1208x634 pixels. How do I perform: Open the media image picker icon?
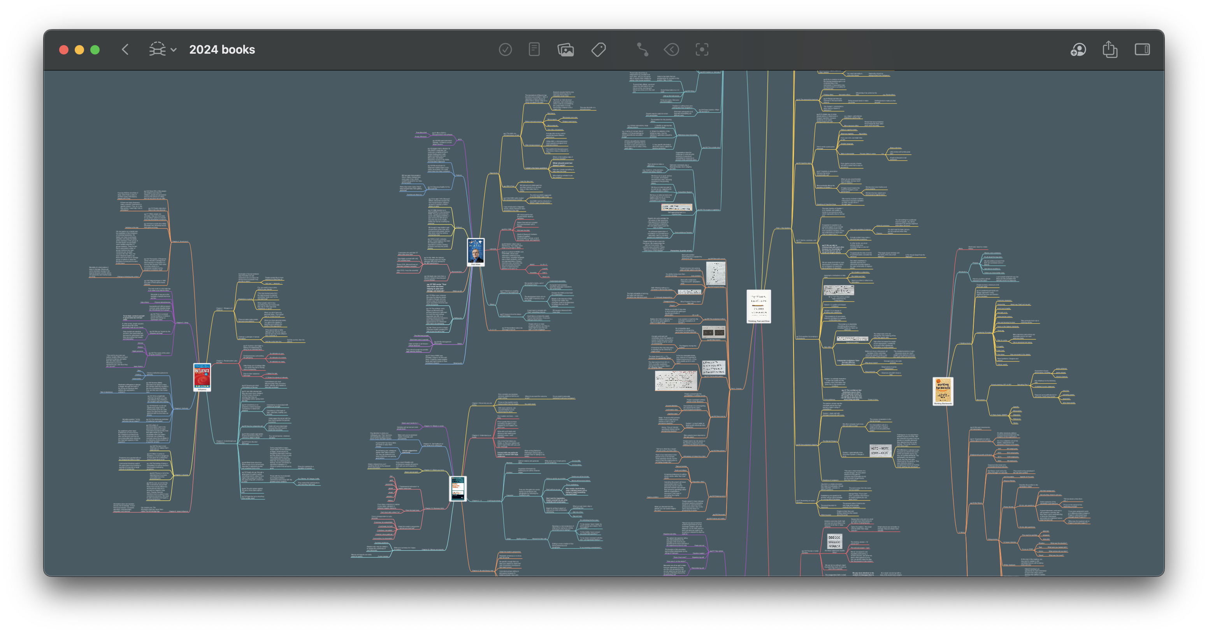[566, 49]
